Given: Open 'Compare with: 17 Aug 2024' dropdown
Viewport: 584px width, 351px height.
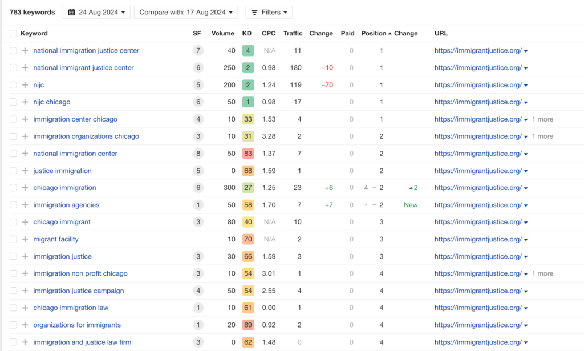Looking at the screenshot, I should [186, 12].
